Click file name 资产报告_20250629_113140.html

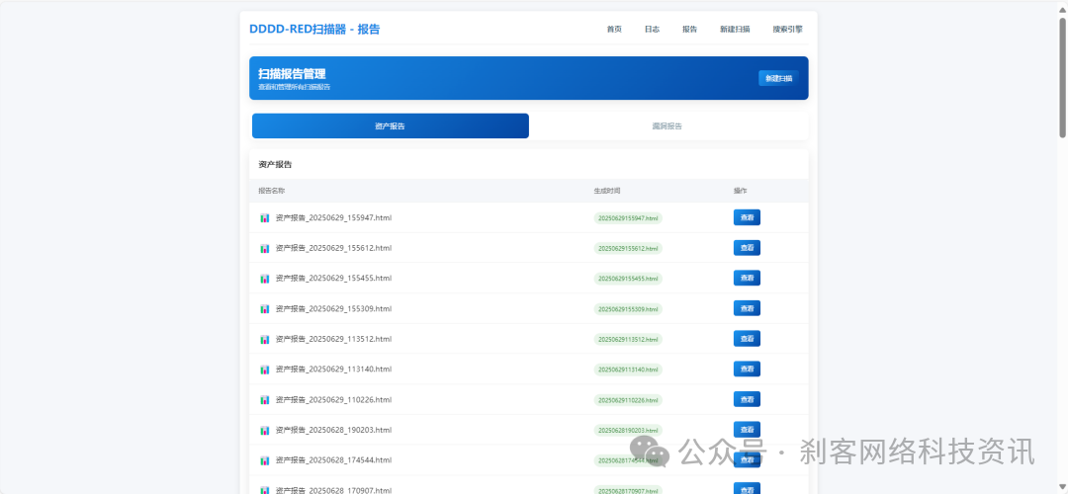click(x=334, y=369)
